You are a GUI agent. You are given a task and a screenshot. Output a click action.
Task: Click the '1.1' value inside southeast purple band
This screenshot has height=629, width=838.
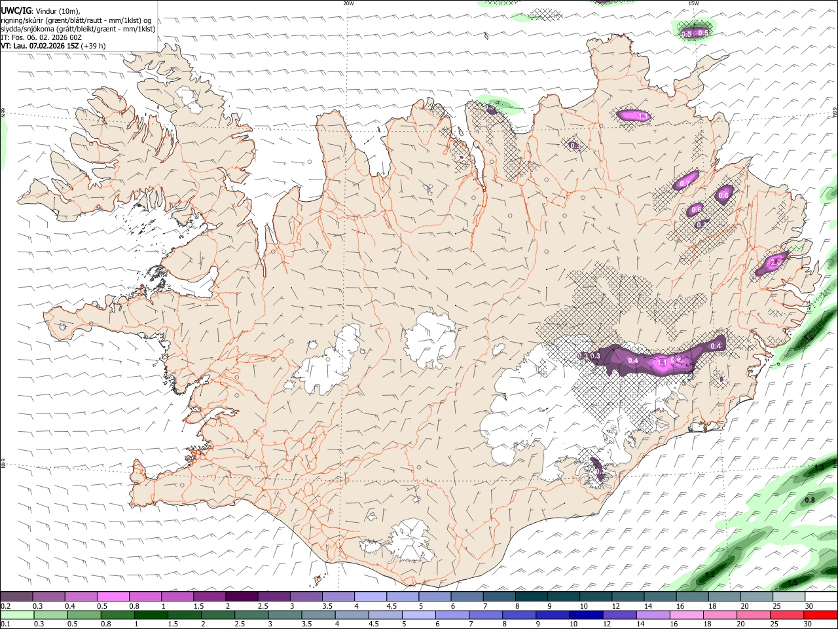click(x=661, y=363)
